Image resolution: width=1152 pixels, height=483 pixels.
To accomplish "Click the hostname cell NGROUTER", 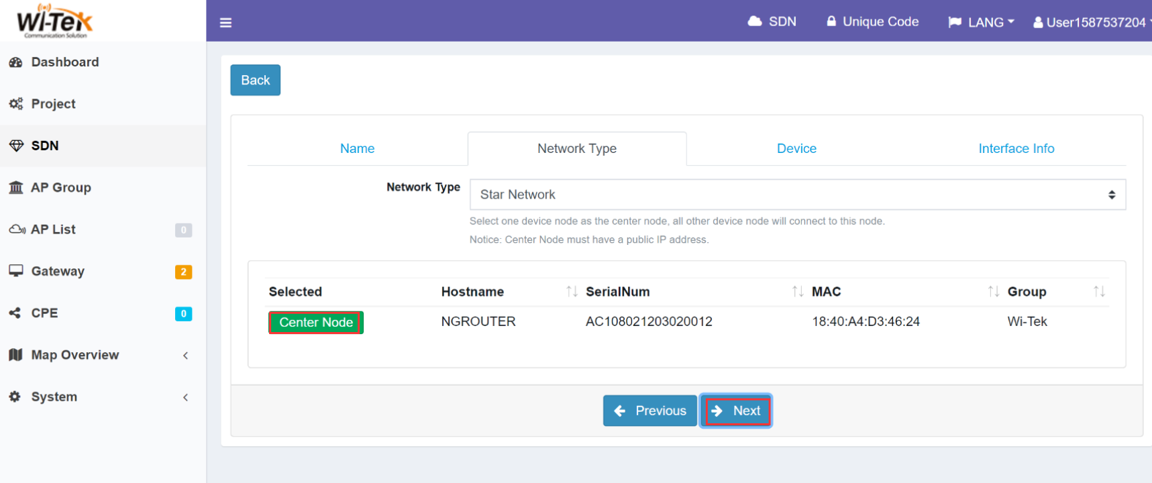I will (x=478, y=321).
